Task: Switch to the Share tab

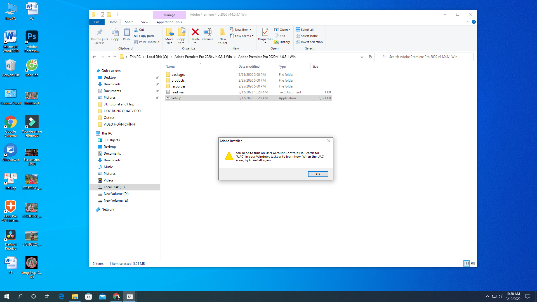Action: (x=129, y=22)
